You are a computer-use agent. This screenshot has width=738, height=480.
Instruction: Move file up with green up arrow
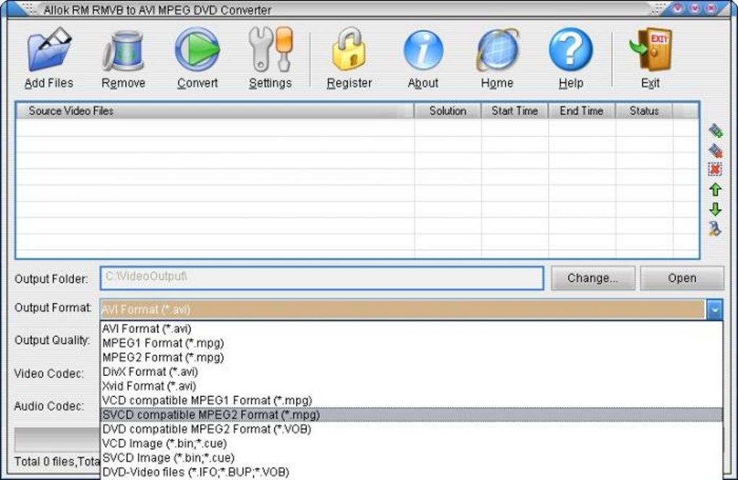716,189
